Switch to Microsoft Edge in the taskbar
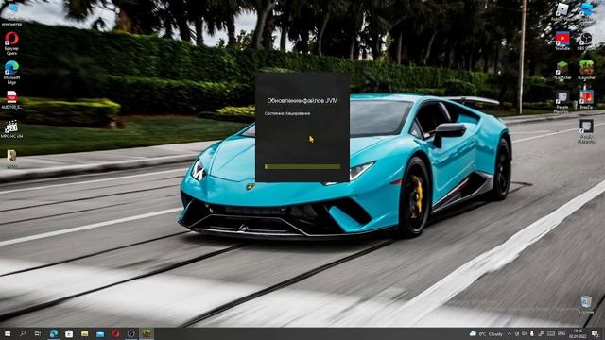 54,333
